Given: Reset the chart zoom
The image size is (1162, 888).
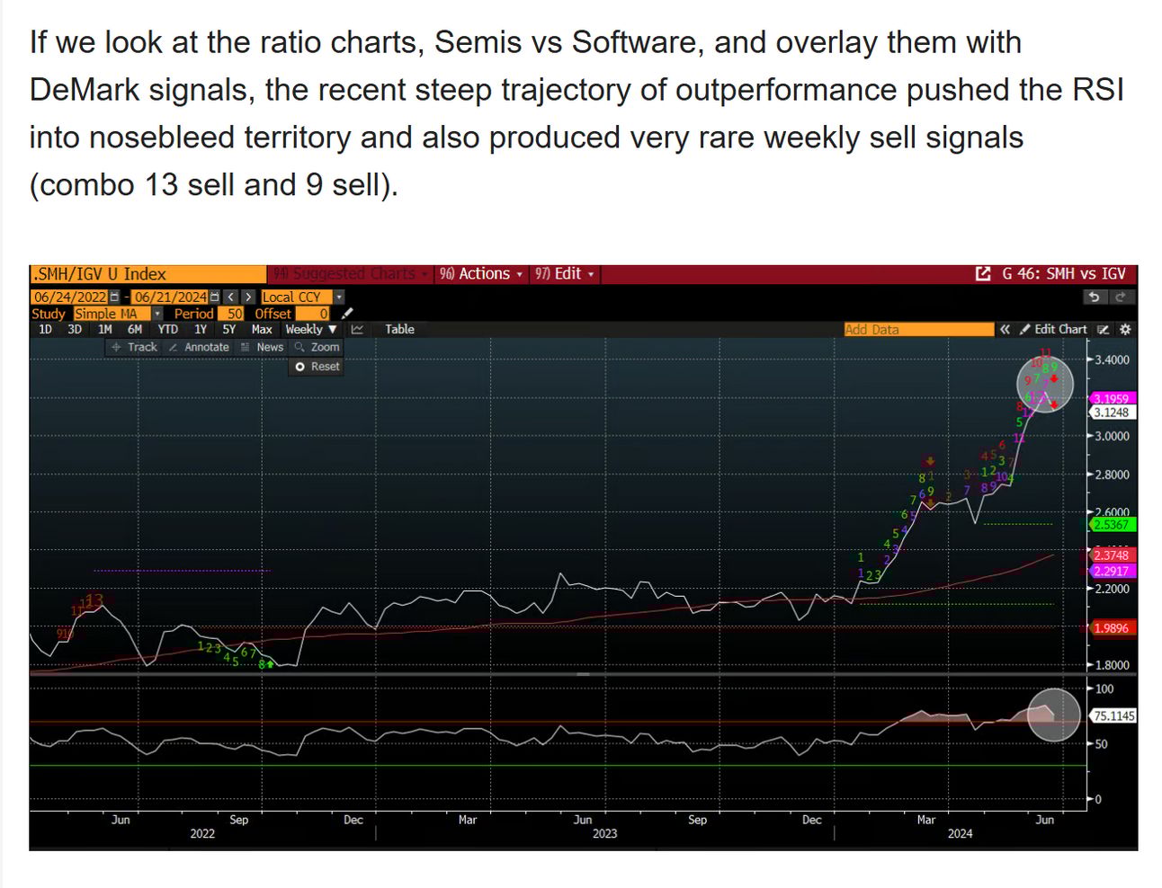Looking at the screenshot, I should [x=317, y=367].
